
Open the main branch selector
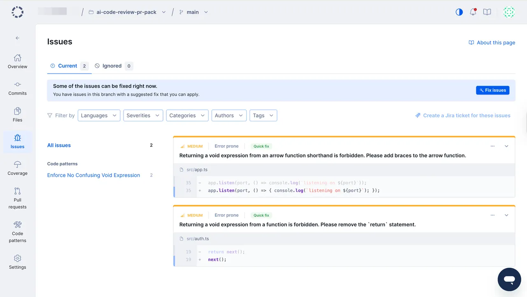pos(194,12)
